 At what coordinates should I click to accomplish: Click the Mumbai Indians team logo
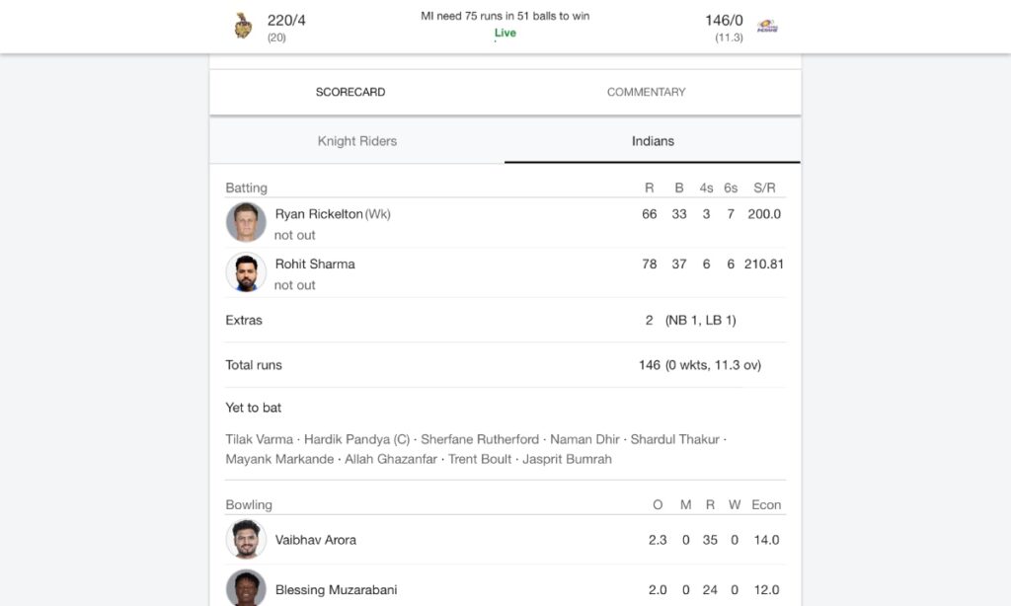[769, 23]
